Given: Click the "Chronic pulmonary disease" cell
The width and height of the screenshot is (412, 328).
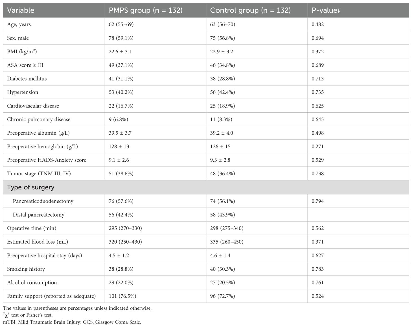Looking at the screenshot, I should [39, 119].
